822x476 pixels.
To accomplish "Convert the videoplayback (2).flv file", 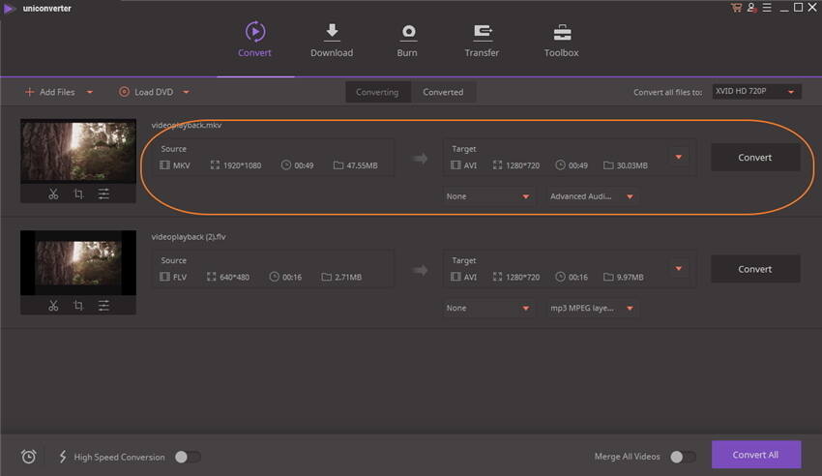I will 755,269.
